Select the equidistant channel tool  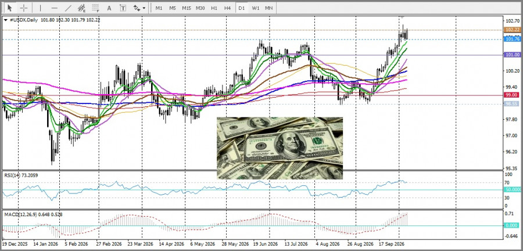(x=82, y=8)
